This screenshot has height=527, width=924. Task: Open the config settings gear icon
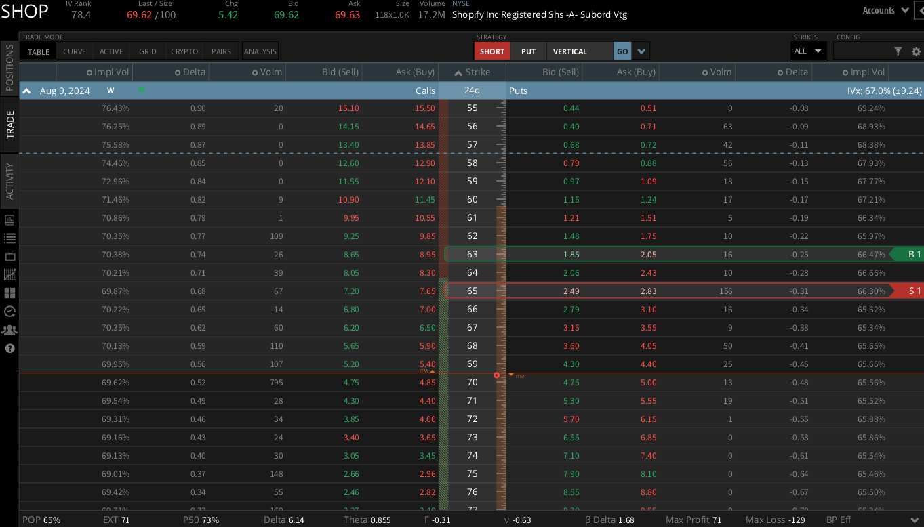click(917, 51)
